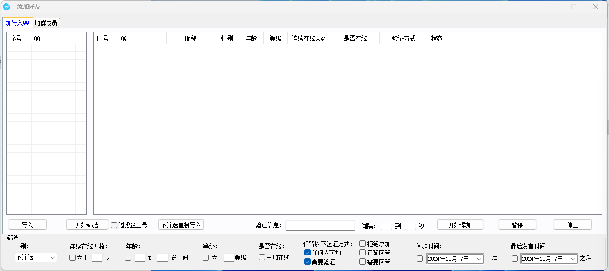Maximize the 添加好友 window

coord(574,7)
